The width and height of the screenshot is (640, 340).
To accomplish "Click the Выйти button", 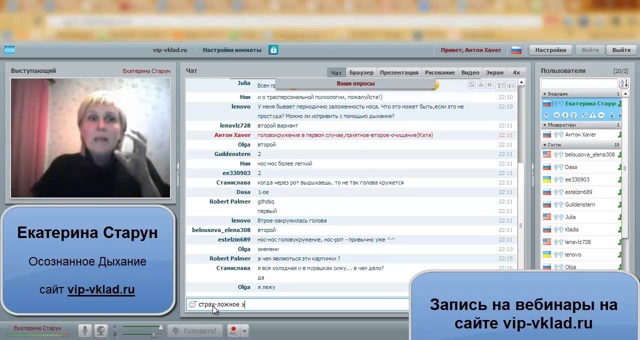I will point(621,50).
